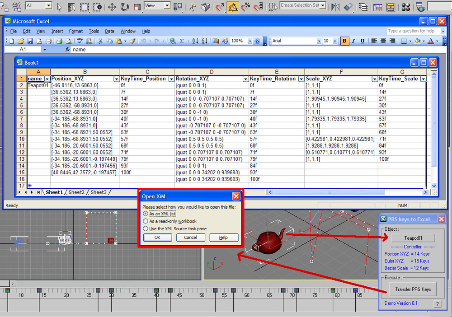Image resolution: width=452 pixels, height=317 pixels.
Task: Sort ascending with the A-Z icon
Action: coord(195,41)
